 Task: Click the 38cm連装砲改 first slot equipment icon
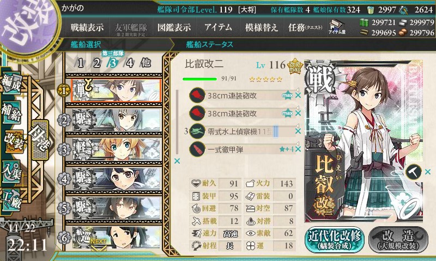pyautogui.click(x=197, y=95)
